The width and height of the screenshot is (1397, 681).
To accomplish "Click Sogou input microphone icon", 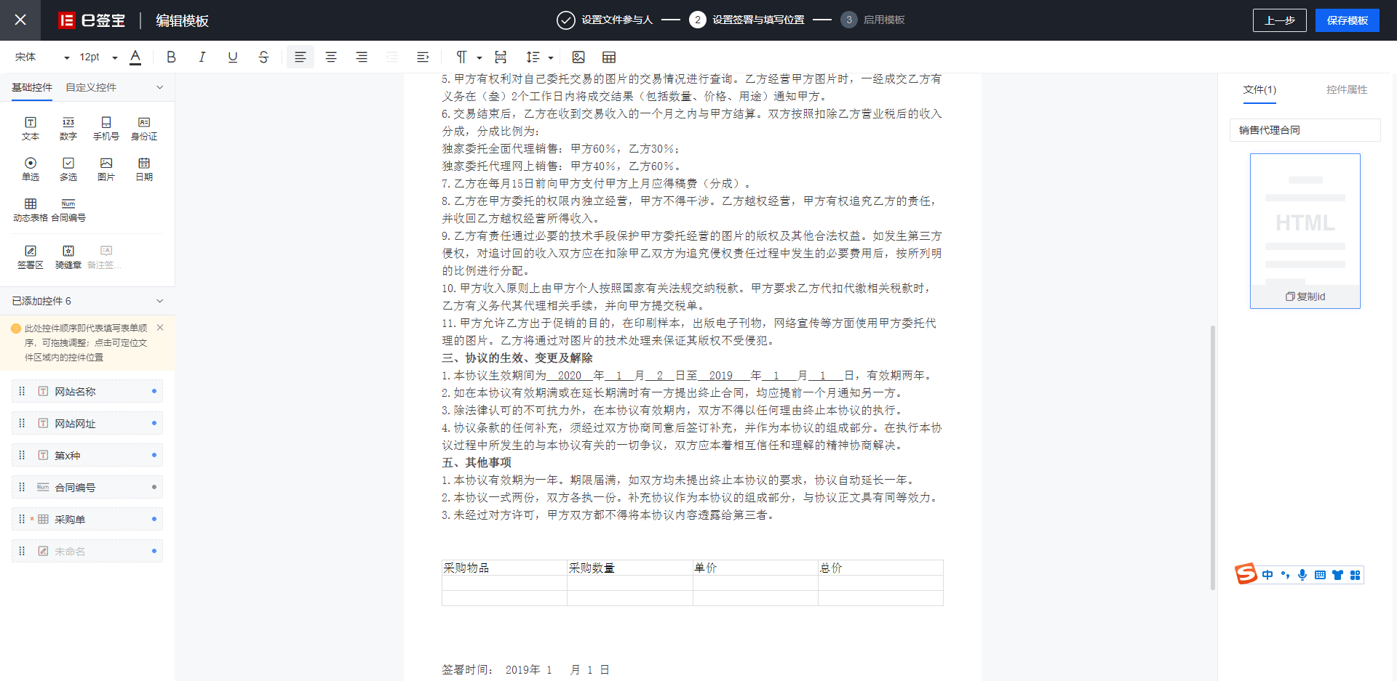I will tap(1302, 575).
